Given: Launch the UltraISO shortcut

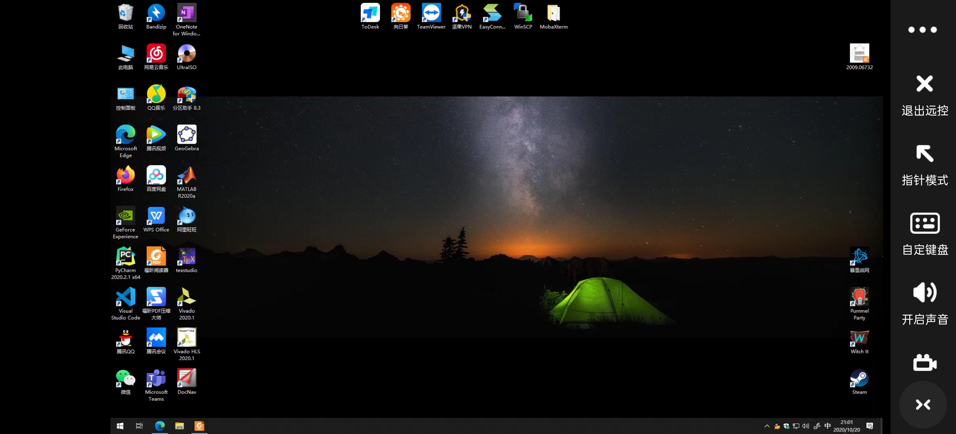Looking at the screenshot, I should 186,57.
